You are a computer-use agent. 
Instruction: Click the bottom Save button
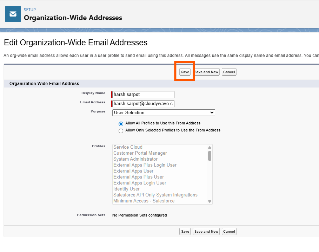[x=185, y=232]
